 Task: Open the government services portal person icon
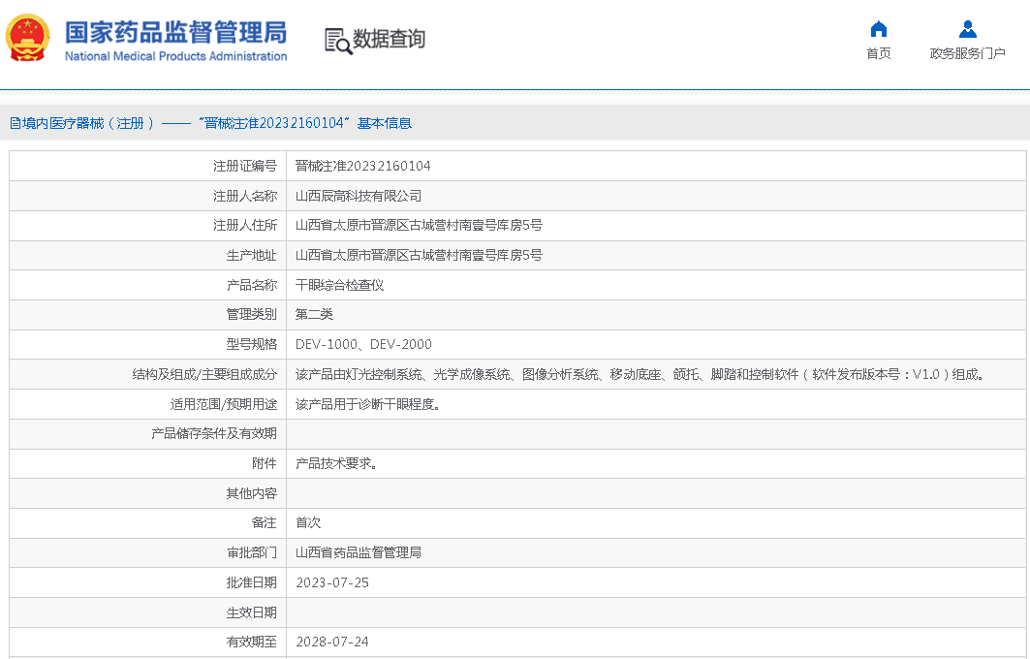pos(968,29)
